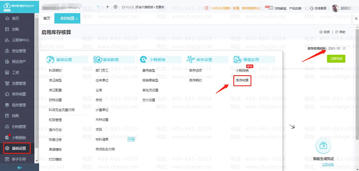Click the announcement speaker icon
The image size is (359, 171).
[x=207, y=8]
